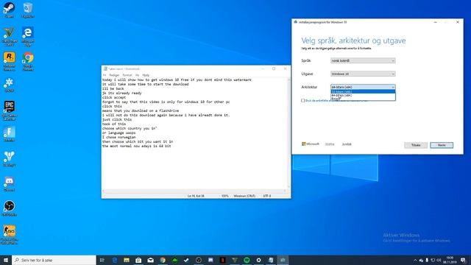This screenshot has height=265, width=471.
Task: Click the taskbar search box
Action: coord(54,260)
